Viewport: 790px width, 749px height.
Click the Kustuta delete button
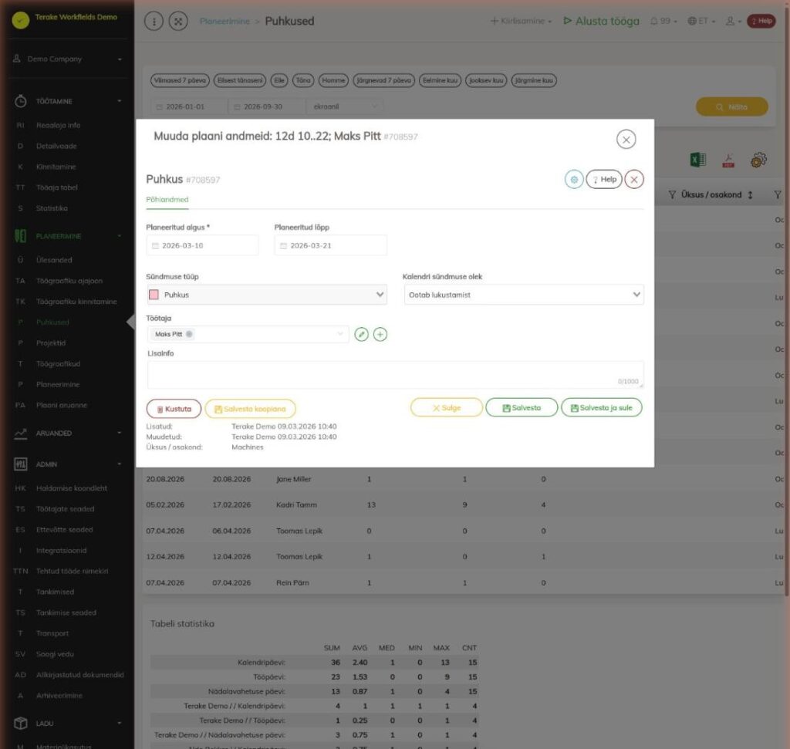coord(174,409)
